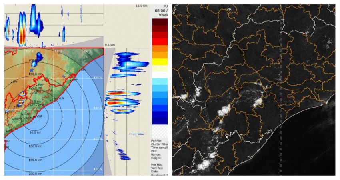Click the 50.0 km label below VSK
This screenshot has width=340, height=180.
click(36, 132)
